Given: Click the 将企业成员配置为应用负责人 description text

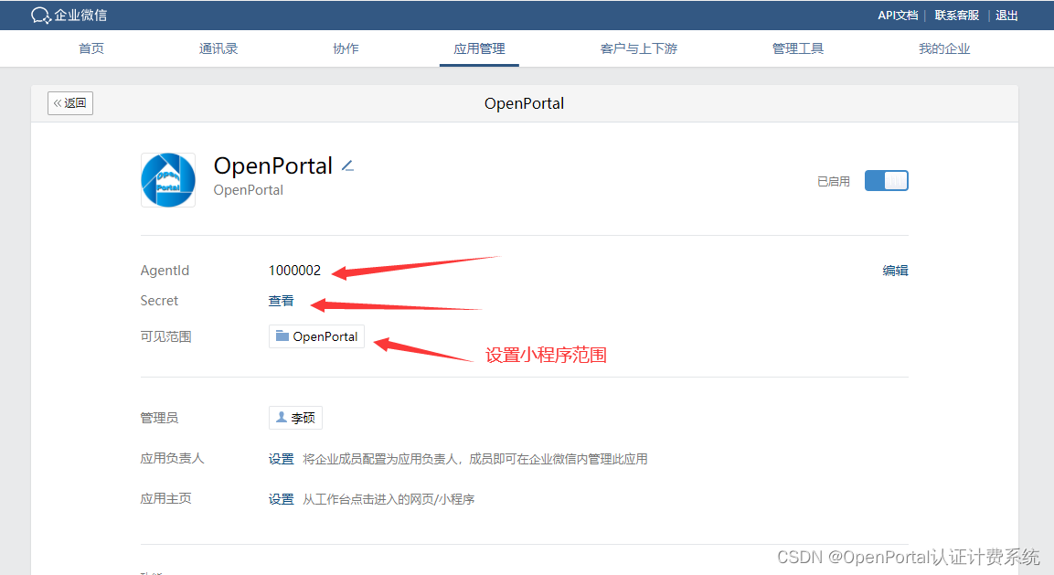Looking at the screenshot, I should pyautogui.click(x=475, y=459).
